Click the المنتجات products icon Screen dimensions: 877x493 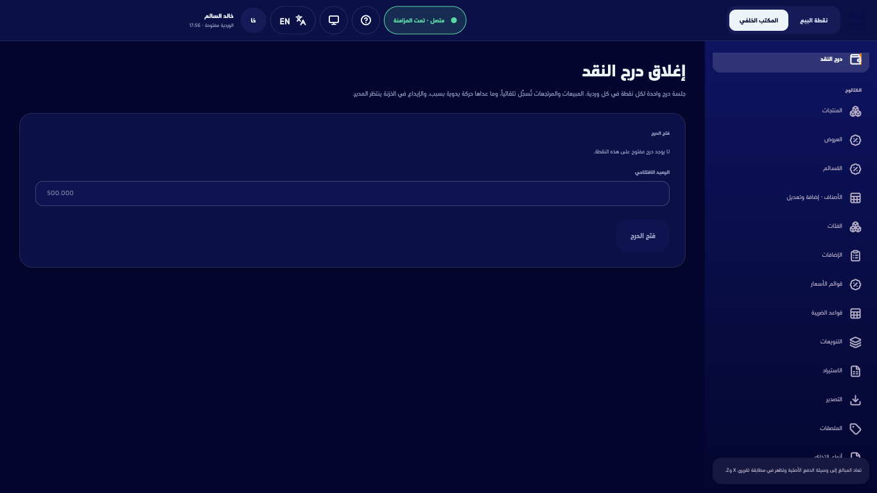point(855,111)
